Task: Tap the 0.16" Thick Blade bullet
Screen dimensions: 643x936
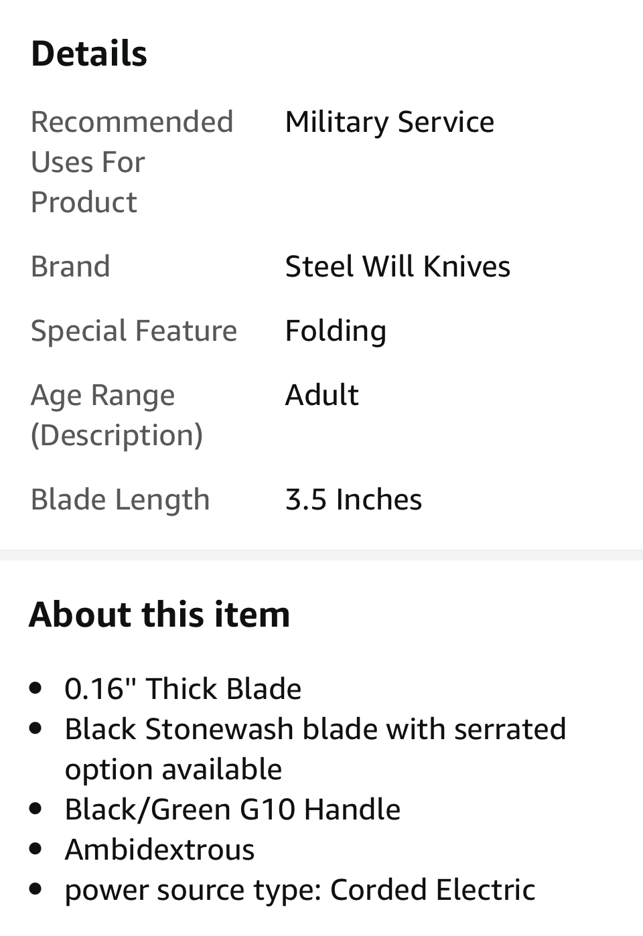Action: coord(183,689)
